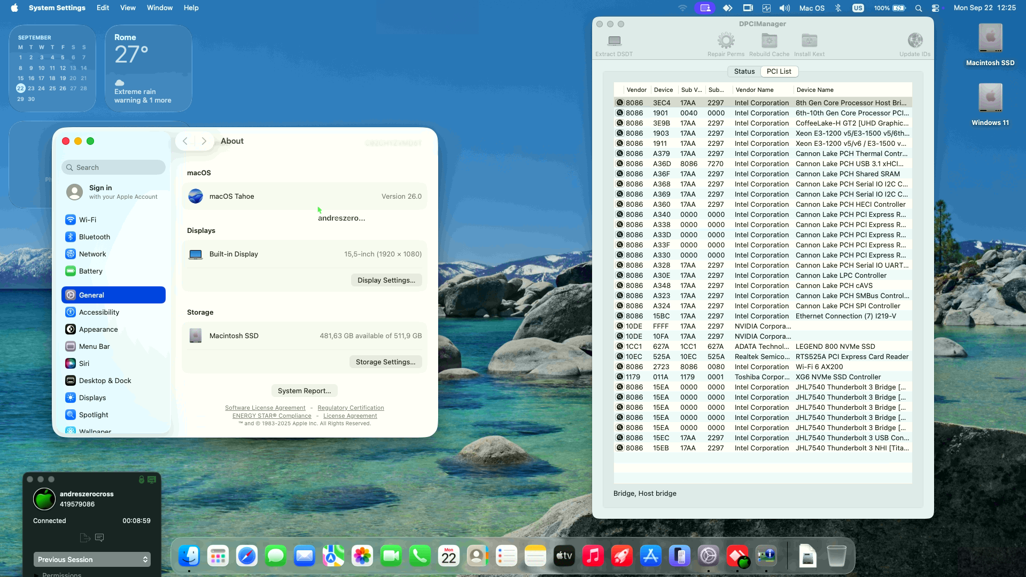This screenshot has width=1026, height=577.
Task: Select XG6 NVMe SSD Controller row
Action: tap(763, 377)
